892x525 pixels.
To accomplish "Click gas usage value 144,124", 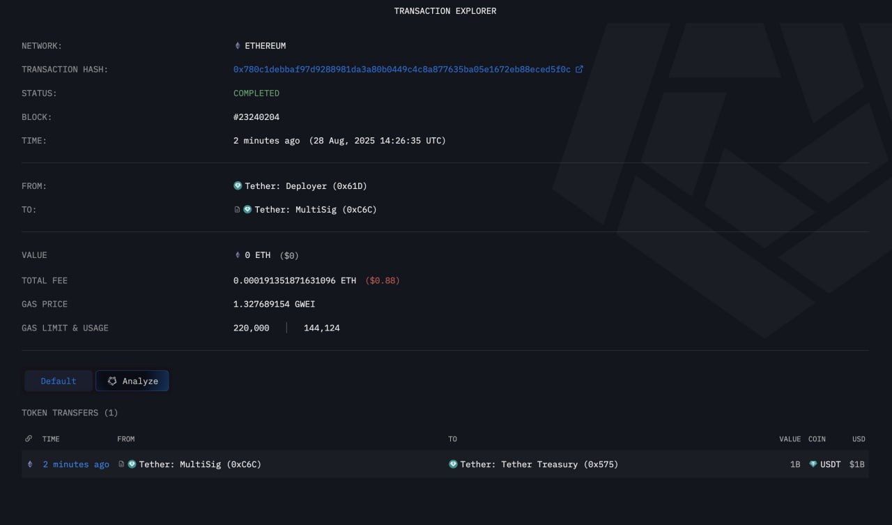I will (322, 328).
